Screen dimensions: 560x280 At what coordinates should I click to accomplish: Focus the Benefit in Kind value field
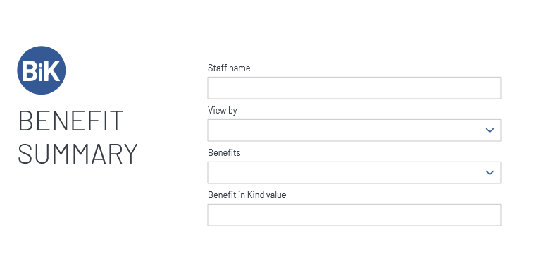click(354, 215)
